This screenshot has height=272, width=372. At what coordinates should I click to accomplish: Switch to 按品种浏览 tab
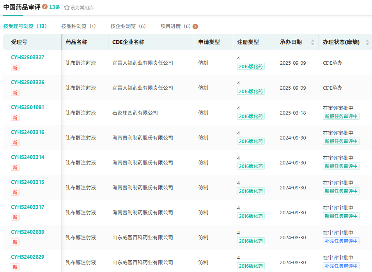[x=78, y=26]
